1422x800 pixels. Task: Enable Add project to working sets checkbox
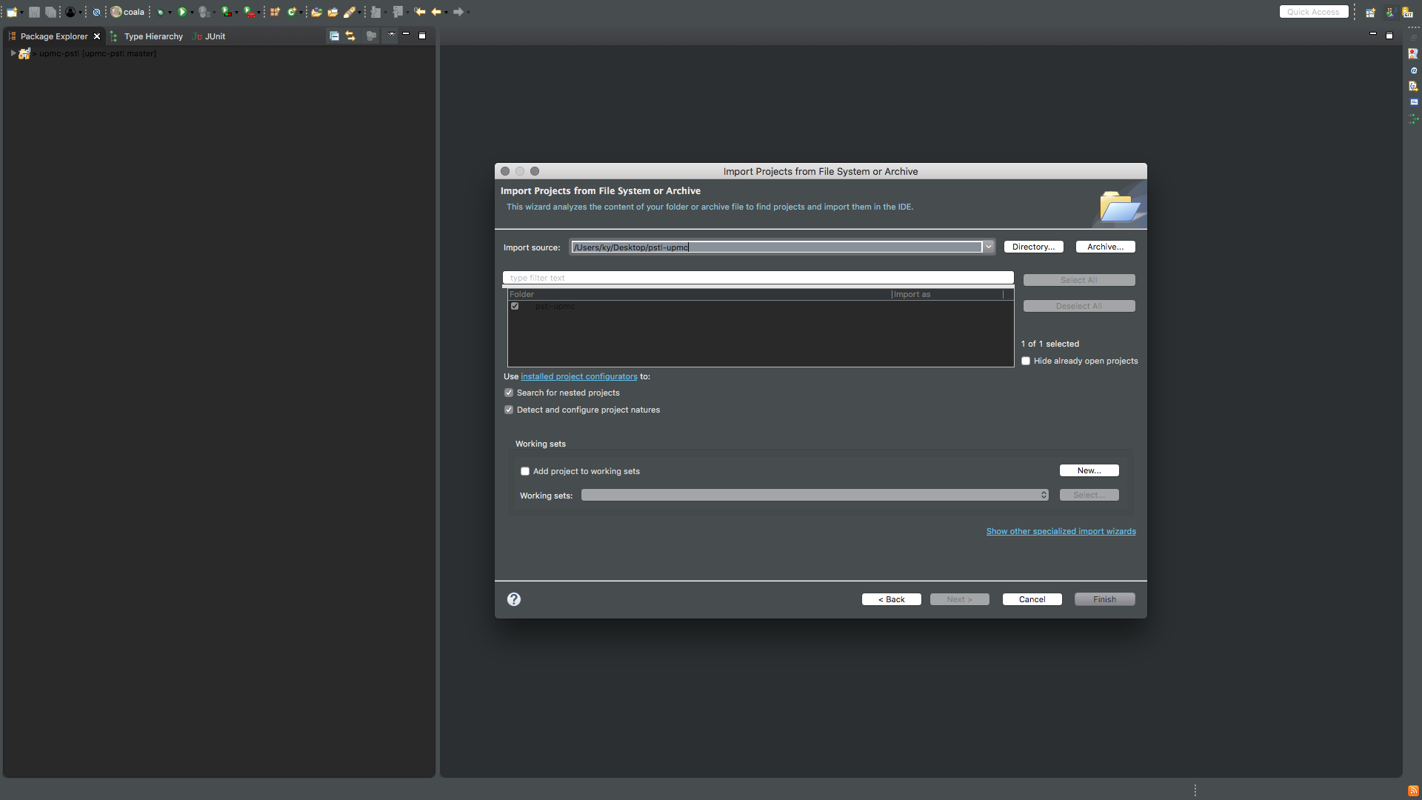(524, 471)
